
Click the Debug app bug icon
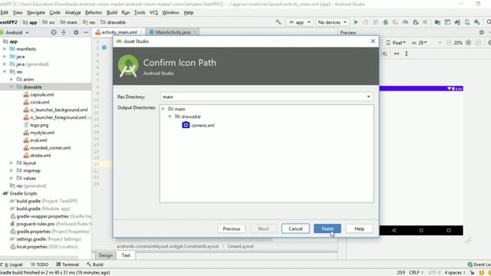pyautogui.click(x=385, y=22)
